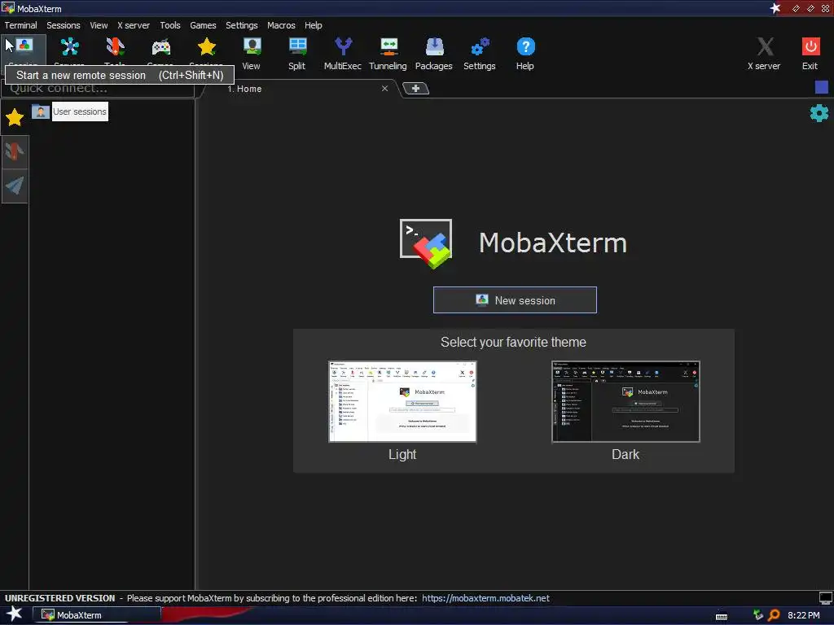The height and width of the screenshot is (625, 834).
Task: Open the star start menu on taskbar
Action: (15, 614)
